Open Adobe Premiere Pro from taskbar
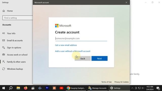 click(x=47, y=88)
